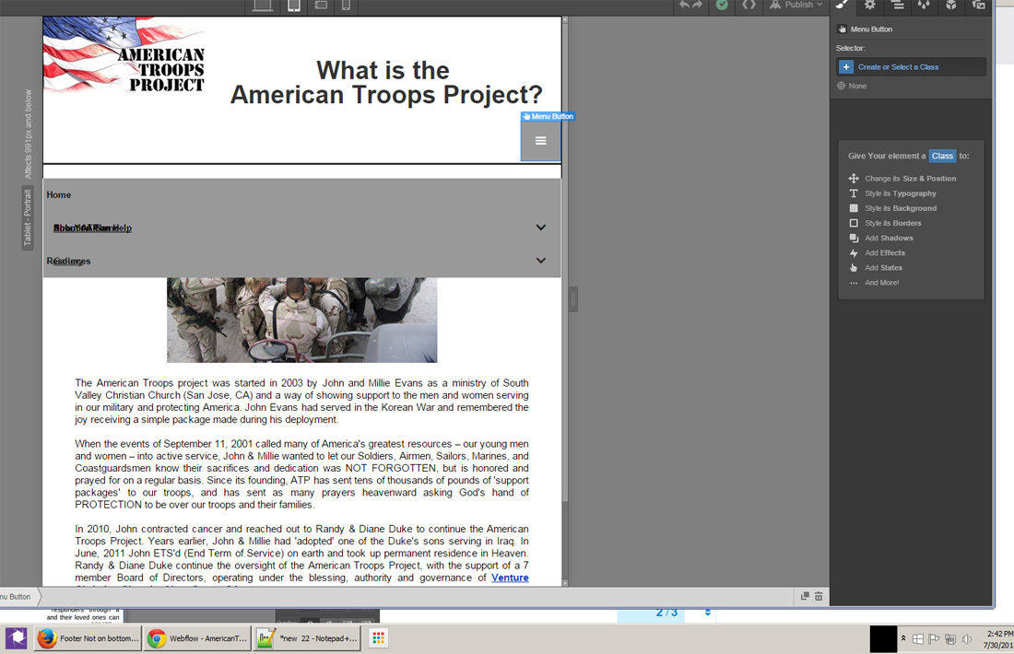Click Change its Size & Position
1014x654 pixels.
pos(910,179)
